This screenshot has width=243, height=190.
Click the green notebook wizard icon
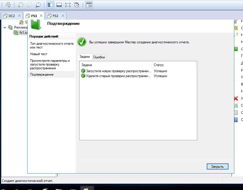36,24
